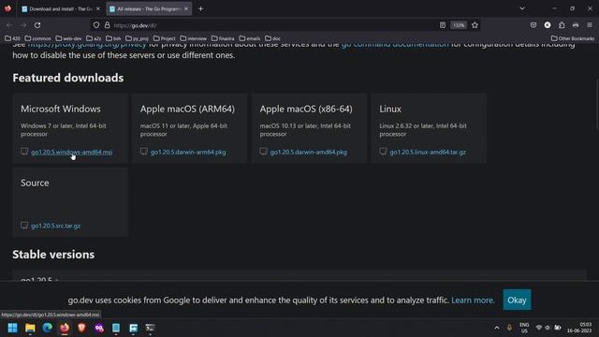Reload the page with the refresh icon

point(37,25)
